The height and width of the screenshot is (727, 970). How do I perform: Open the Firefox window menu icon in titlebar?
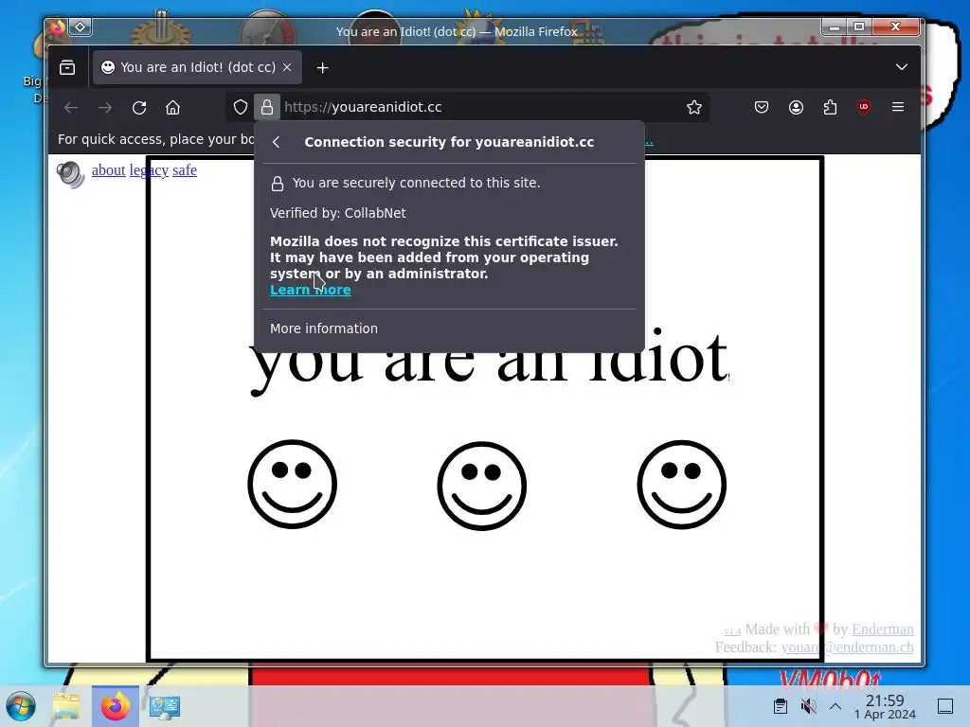58,27
